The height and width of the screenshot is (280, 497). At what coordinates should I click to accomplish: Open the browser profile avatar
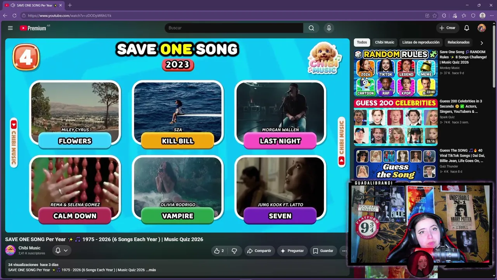(x=483, y=16)
